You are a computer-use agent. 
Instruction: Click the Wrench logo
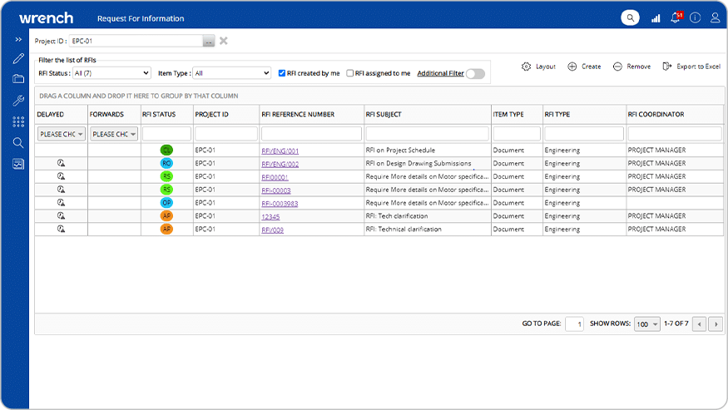point(46,18)
